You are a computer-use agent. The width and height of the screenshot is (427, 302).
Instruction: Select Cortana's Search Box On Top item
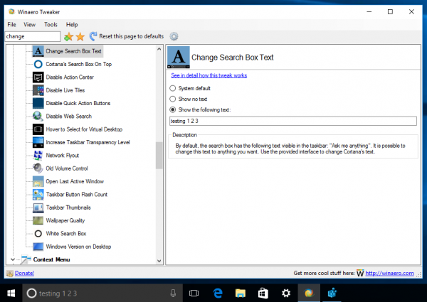pyautogui.click(x=79, y=64)
